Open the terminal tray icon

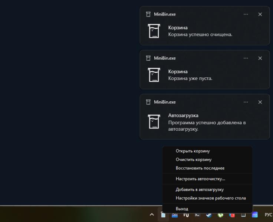pos(197,215)
